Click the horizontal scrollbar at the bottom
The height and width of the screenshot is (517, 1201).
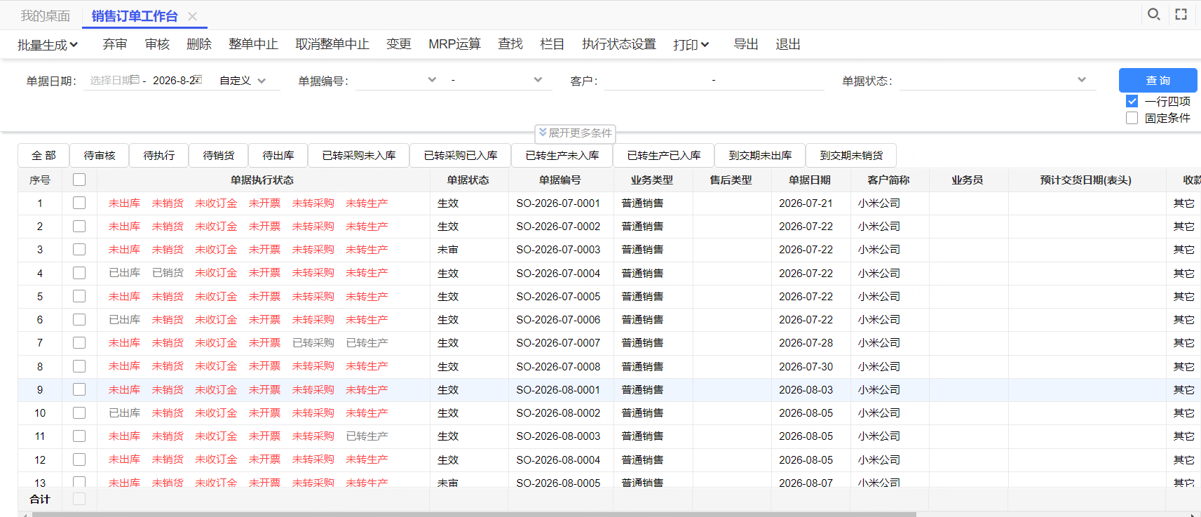pyautogui.click(x=474, y=514)
